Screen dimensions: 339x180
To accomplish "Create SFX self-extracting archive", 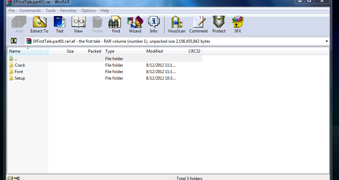I will coord(238,25).
